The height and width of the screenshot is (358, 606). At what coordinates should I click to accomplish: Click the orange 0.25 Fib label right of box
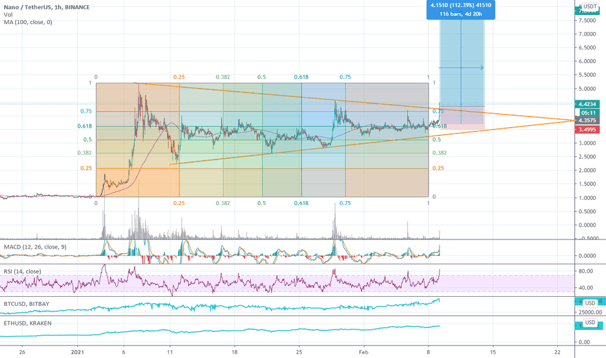pos(438,168)
